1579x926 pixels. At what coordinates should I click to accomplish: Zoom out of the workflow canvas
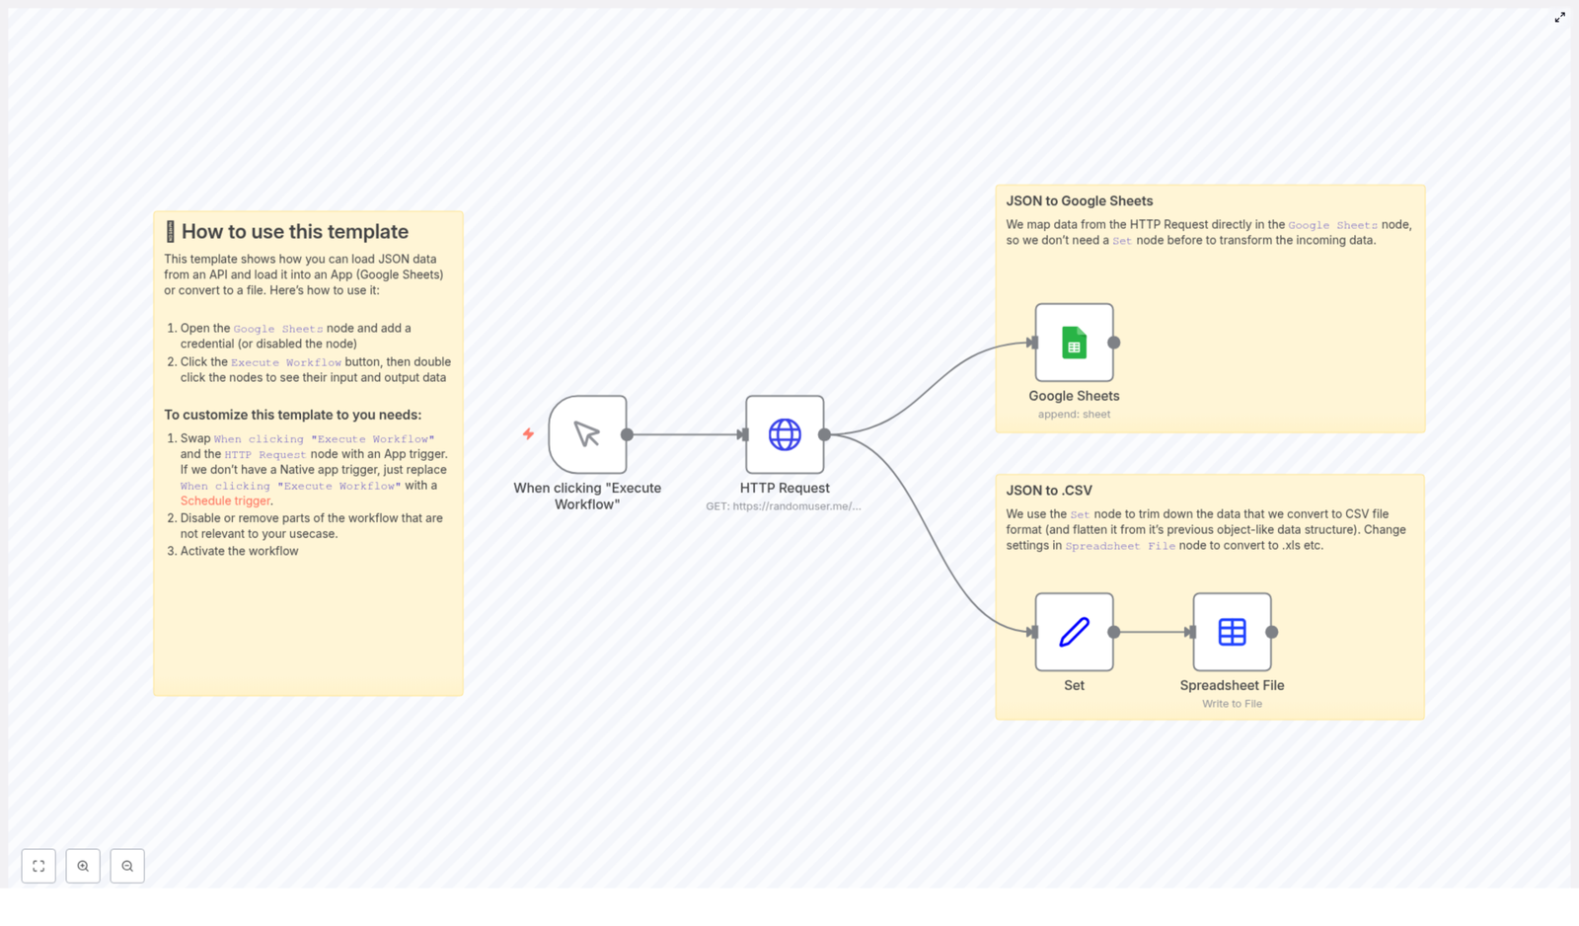pos(127,866)
